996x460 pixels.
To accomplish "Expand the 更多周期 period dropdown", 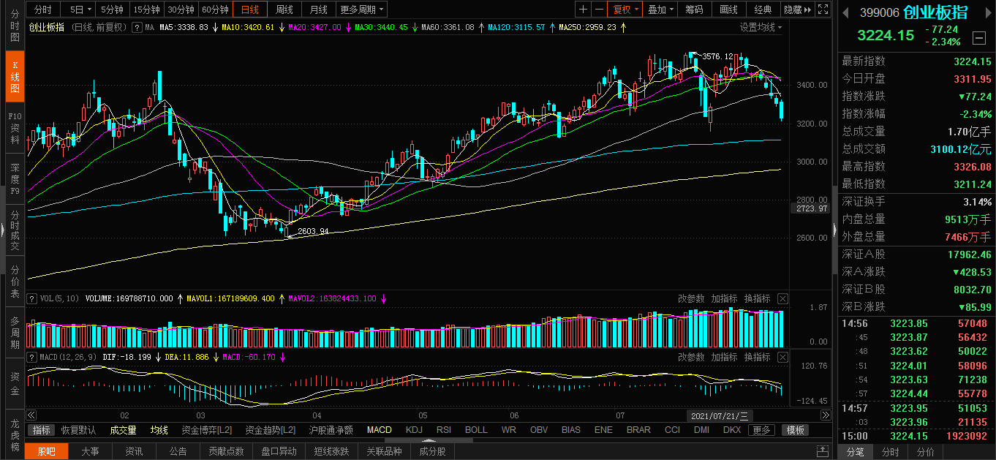I will [x=362, y=10].
